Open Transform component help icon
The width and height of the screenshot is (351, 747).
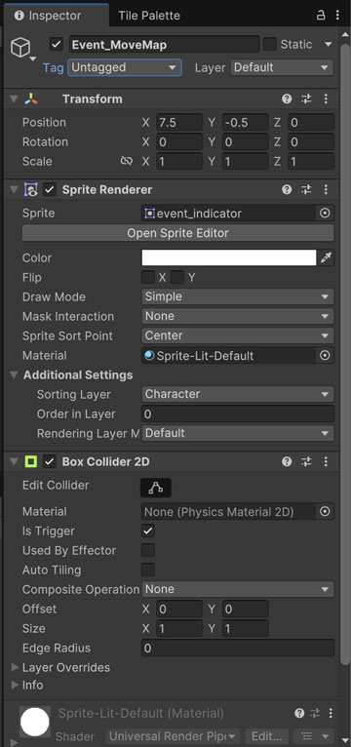(287, 99)
